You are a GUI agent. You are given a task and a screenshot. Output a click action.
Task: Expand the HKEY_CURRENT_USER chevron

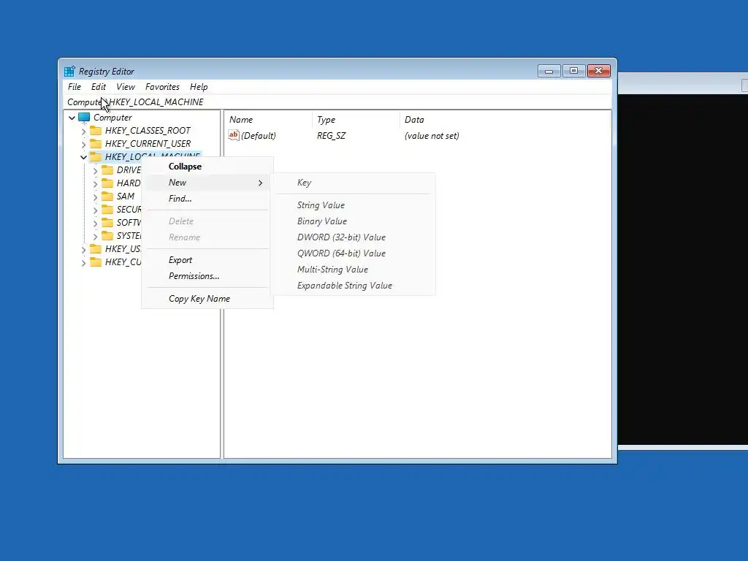pos(83,144)
